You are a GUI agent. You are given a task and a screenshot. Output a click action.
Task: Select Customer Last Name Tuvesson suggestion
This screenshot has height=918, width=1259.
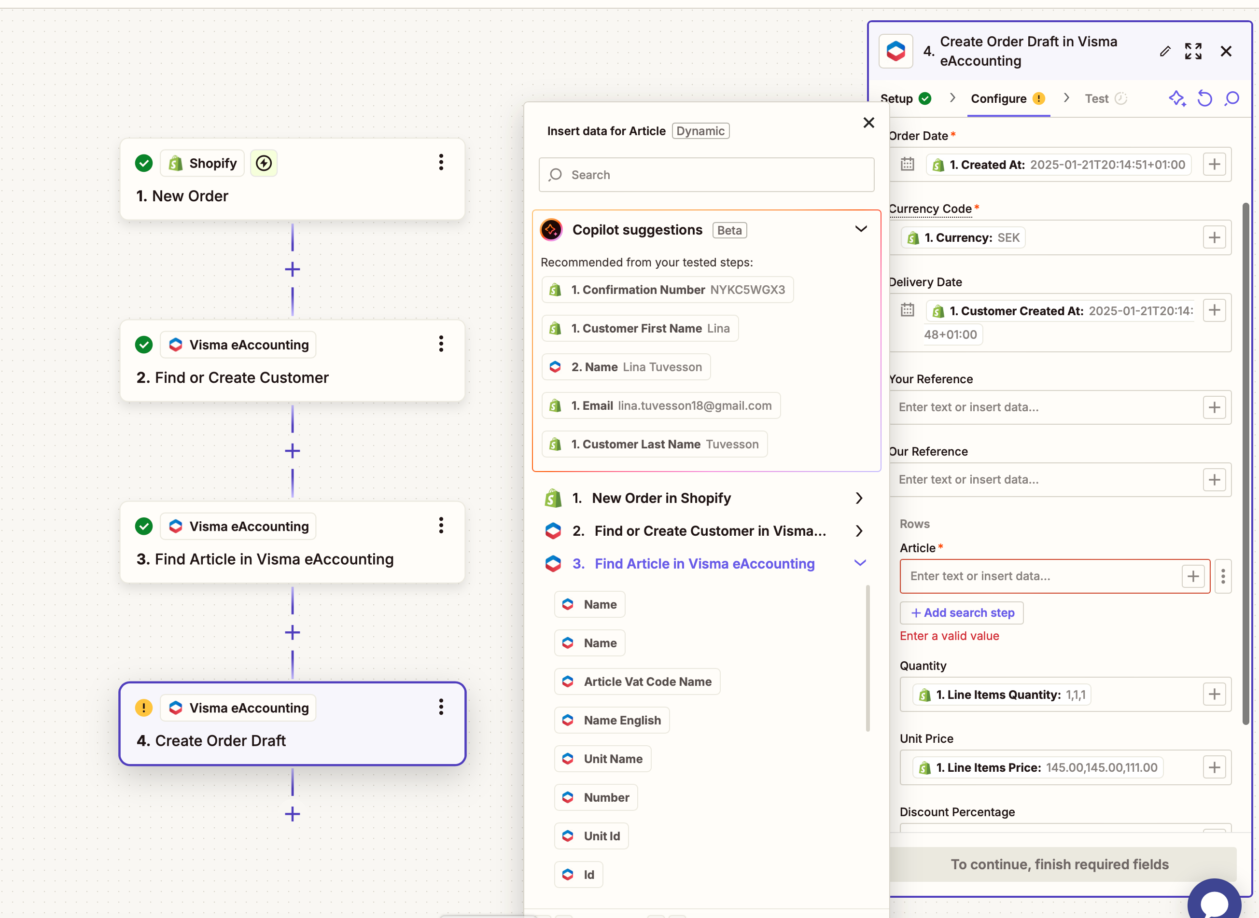click(x=654, y=444)
